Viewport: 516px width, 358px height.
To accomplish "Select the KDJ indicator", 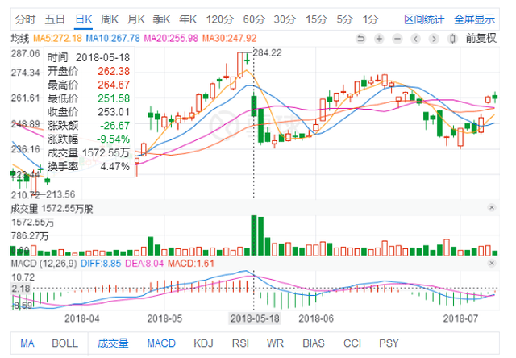I will click(203, 343).
